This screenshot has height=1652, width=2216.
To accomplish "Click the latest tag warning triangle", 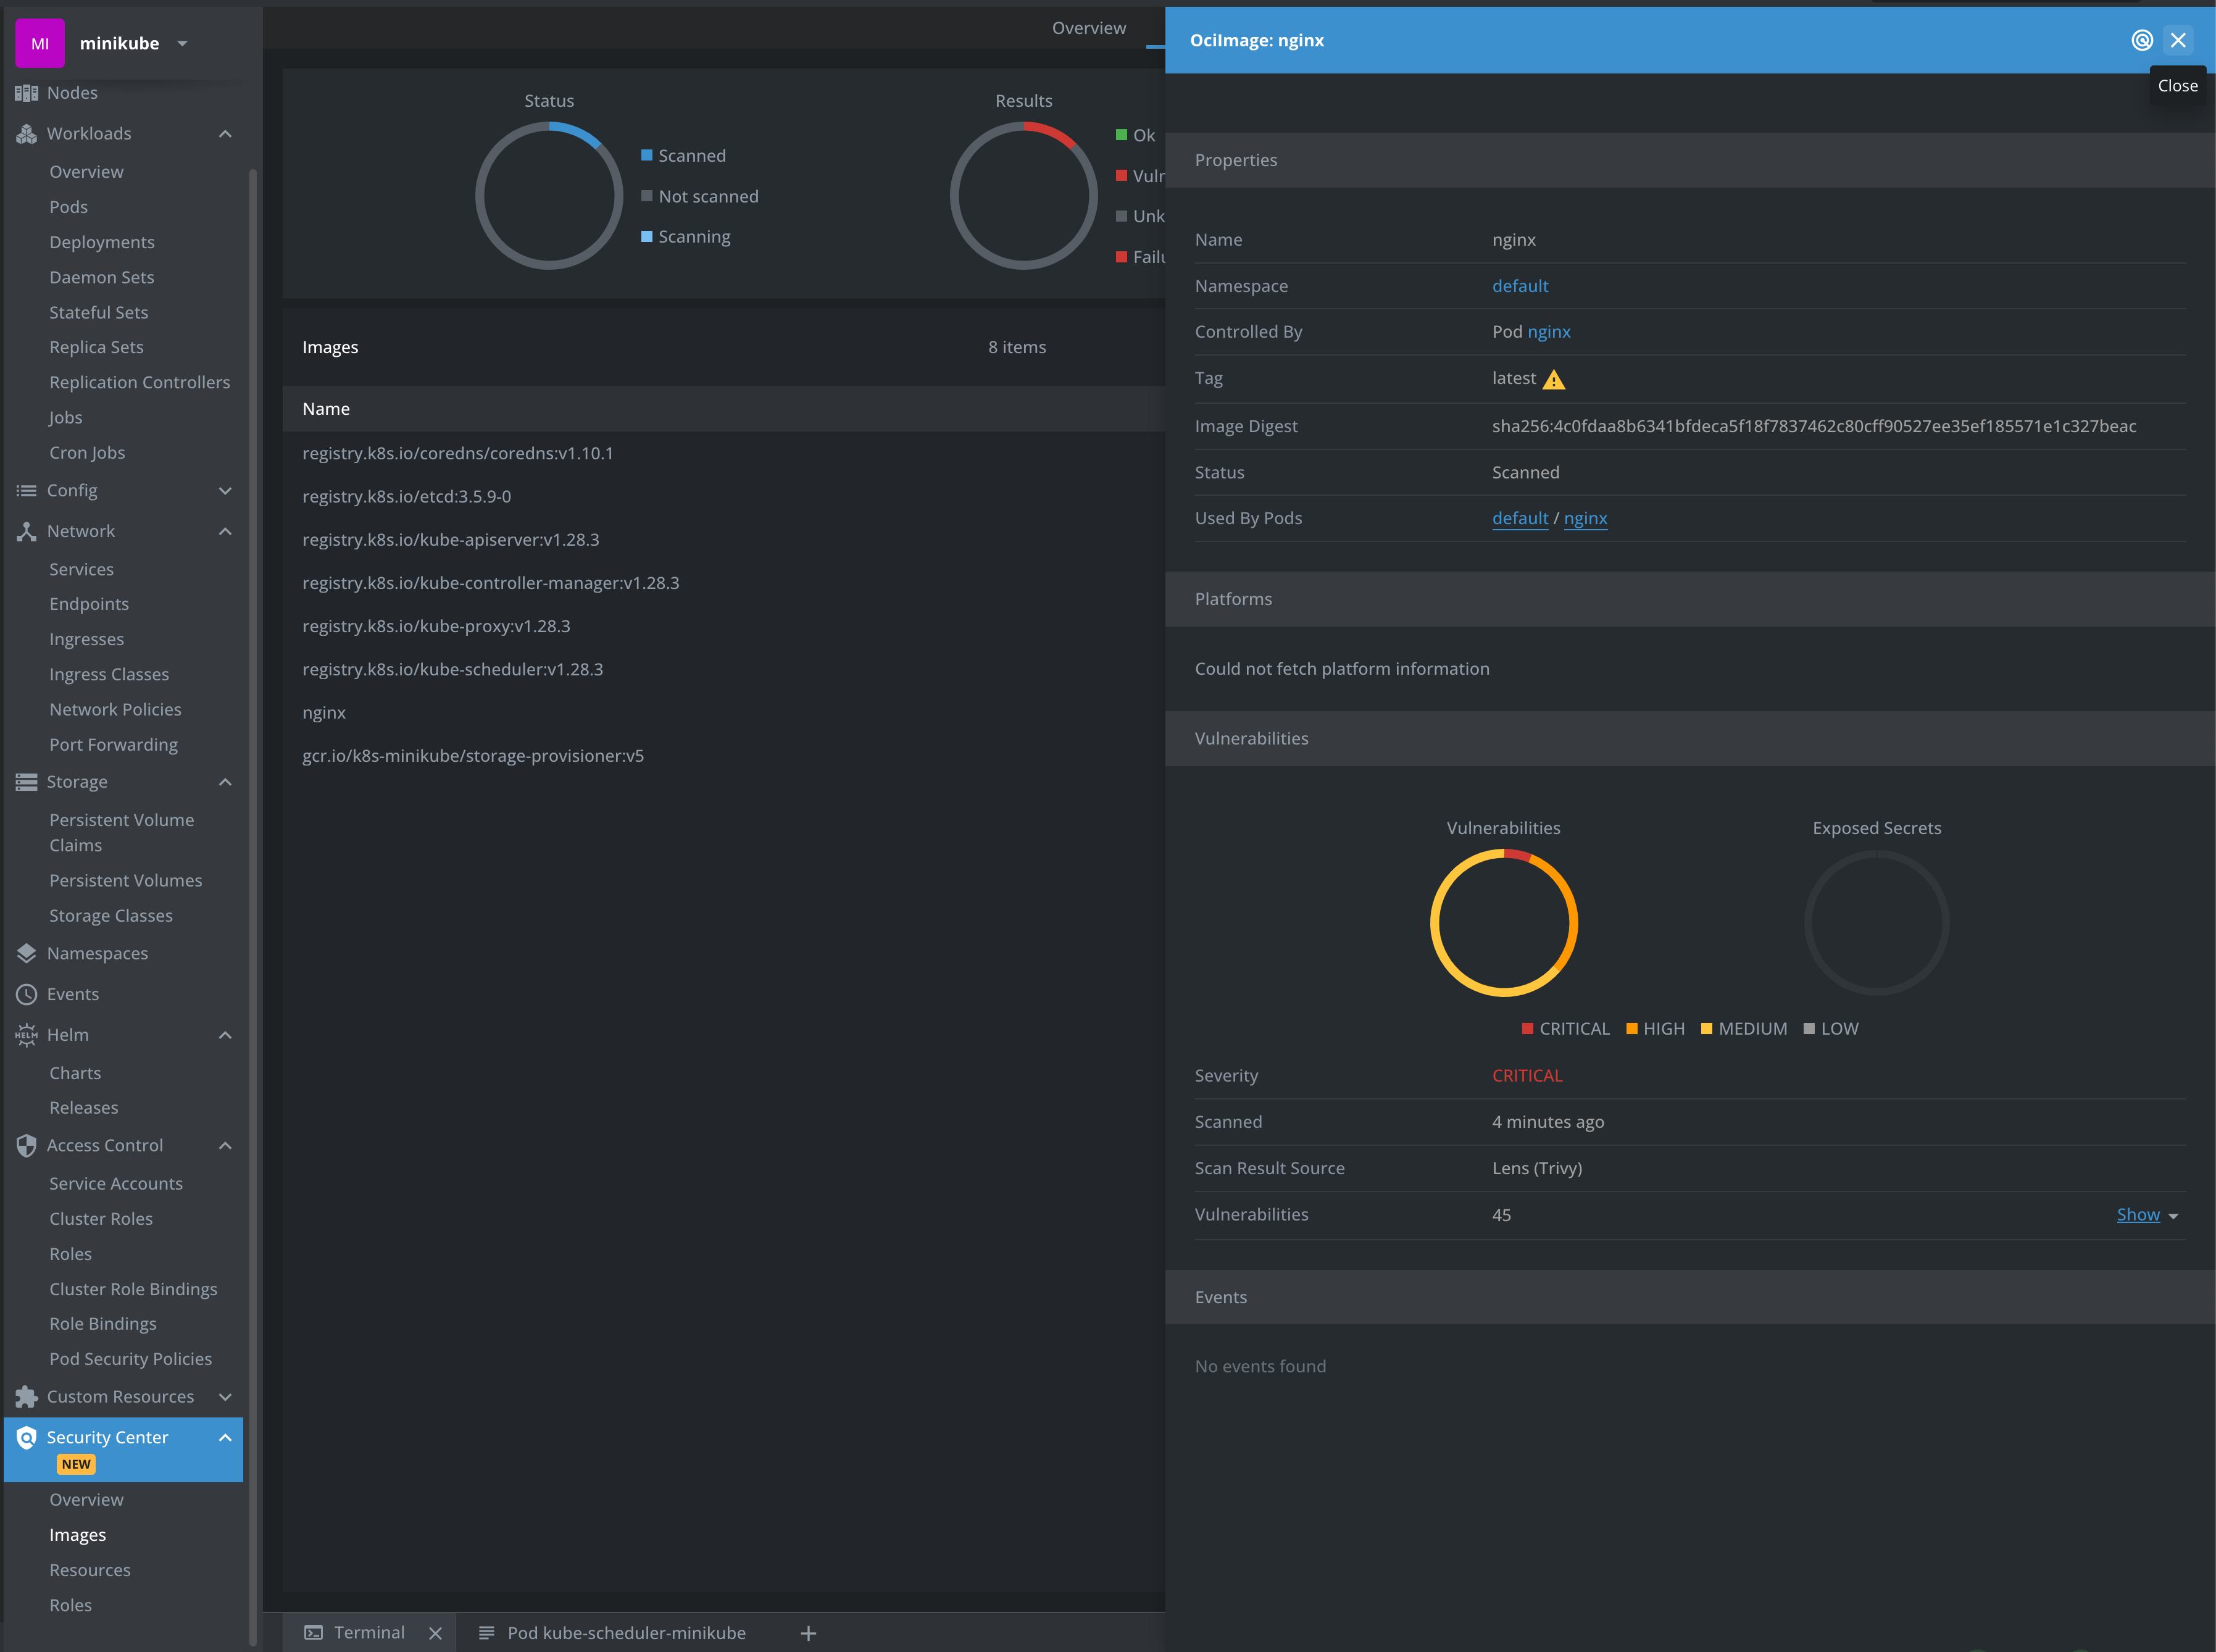I will click(1553, 380).
